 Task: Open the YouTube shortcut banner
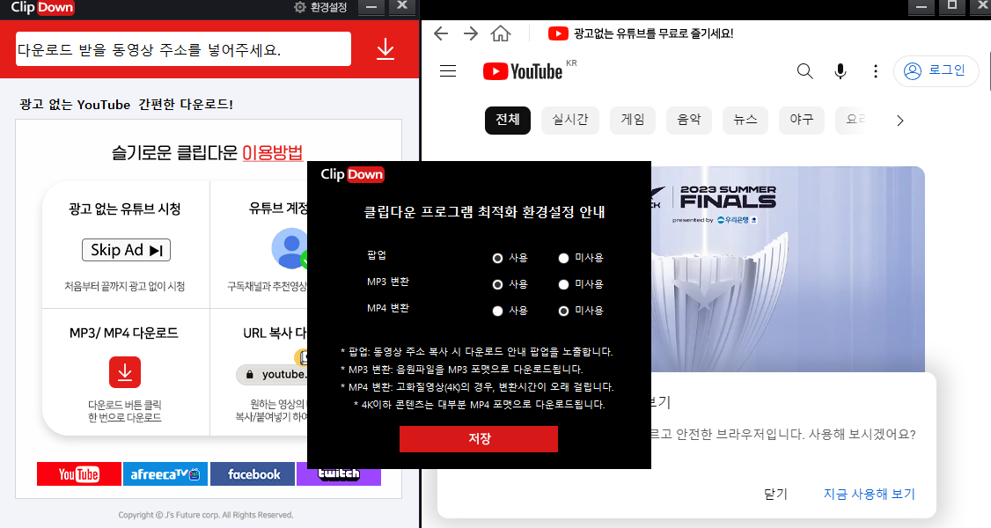(79, 473)
